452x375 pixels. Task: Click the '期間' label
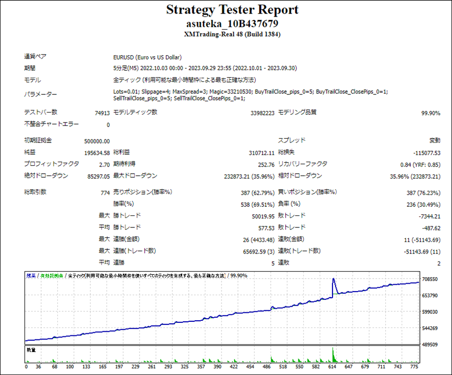(30, 68)
